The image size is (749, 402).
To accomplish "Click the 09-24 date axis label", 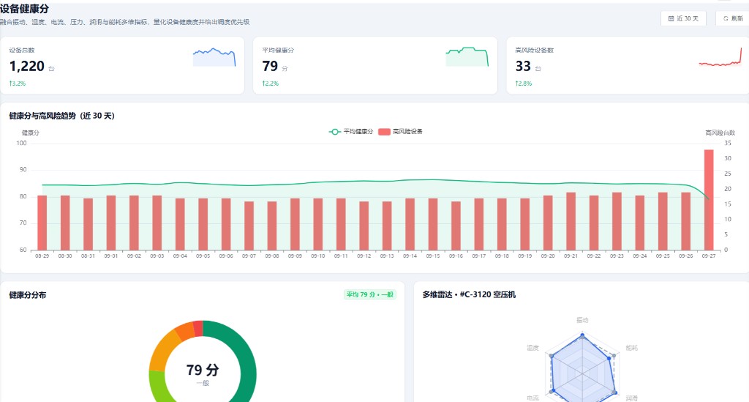I will coord(639,256).
